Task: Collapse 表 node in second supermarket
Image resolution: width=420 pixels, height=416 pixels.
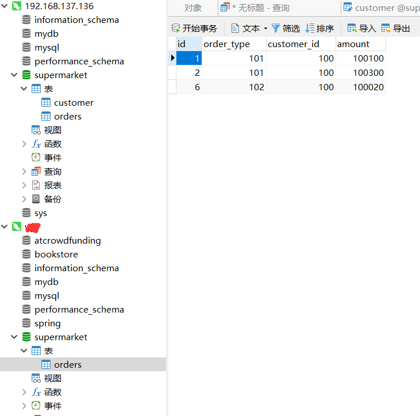Action: point(24,350)
